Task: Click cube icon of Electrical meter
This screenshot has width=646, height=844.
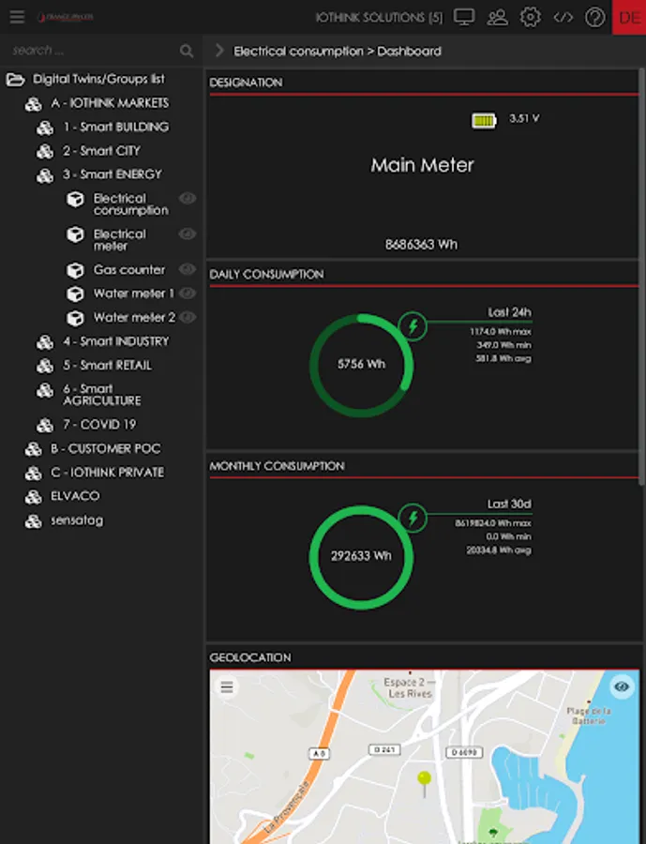Action: click(75, 234)
